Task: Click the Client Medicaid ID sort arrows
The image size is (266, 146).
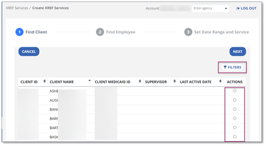Action: tap(140, 81)
